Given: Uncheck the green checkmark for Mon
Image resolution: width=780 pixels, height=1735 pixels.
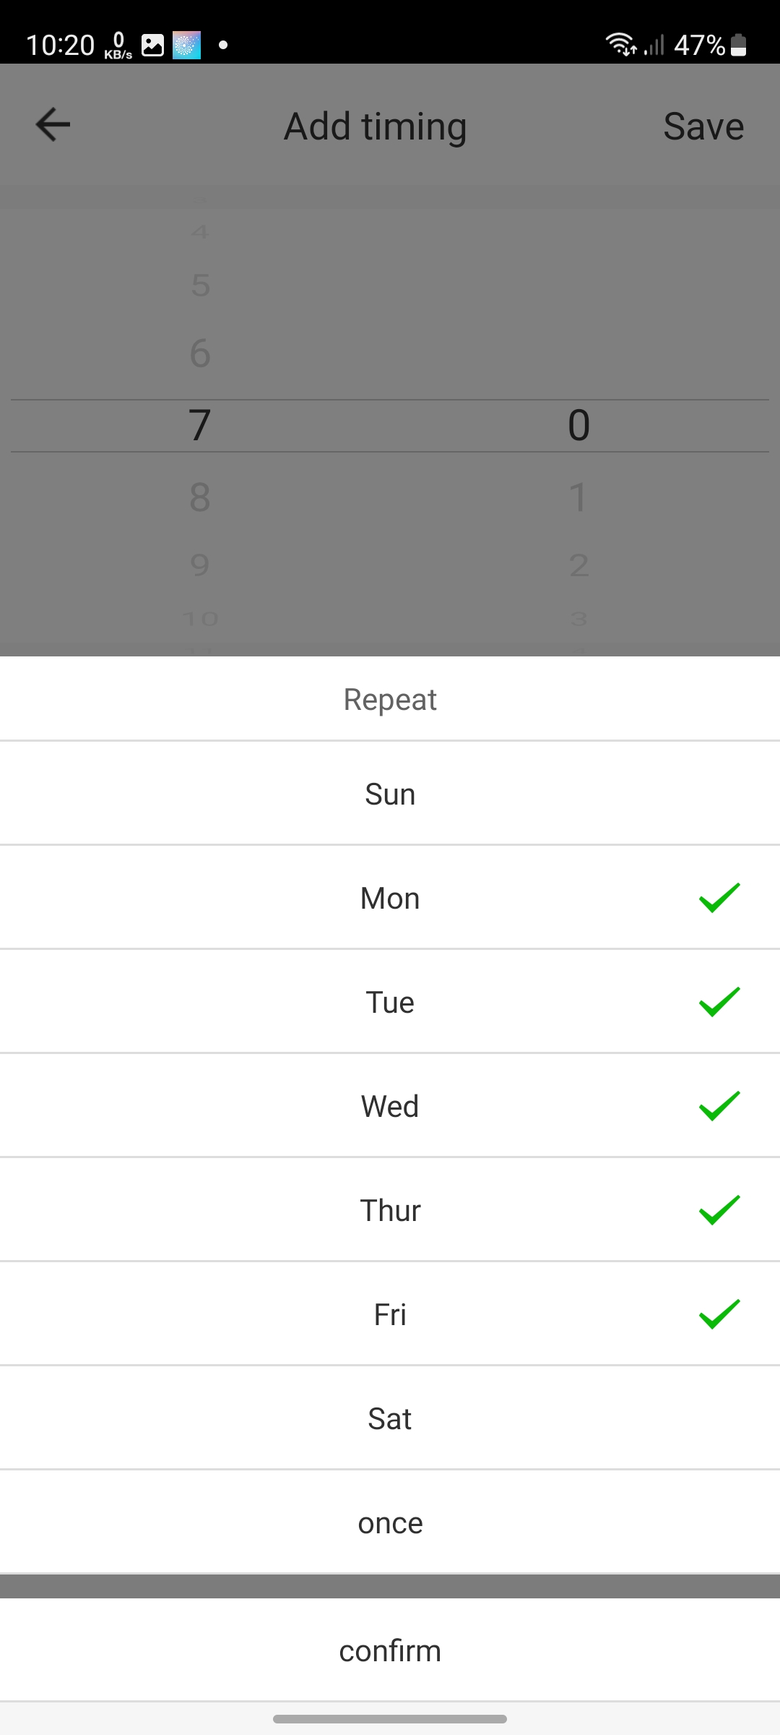Looking at the screenshot, I should [719, 898].
